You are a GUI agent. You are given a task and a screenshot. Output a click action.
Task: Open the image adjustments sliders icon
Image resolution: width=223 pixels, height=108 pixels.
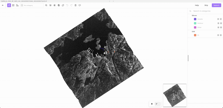pyautogui.click(x=50, y=5)
